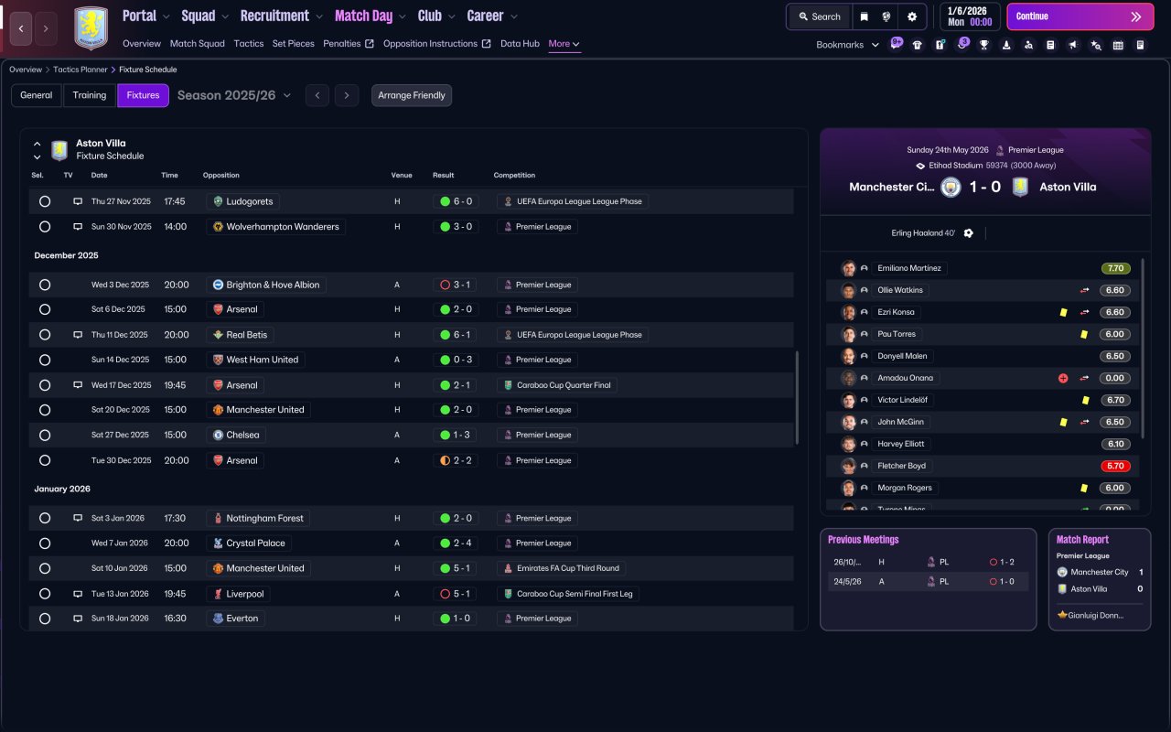This screenshot has height=732, width=1171.
Task: Click the Arrange Friendly button
Action: point(412,95)
